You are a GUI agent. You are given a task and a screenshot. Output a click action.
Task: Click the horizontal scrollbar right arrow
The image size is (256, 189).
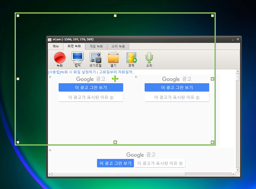tap(233, 174)
